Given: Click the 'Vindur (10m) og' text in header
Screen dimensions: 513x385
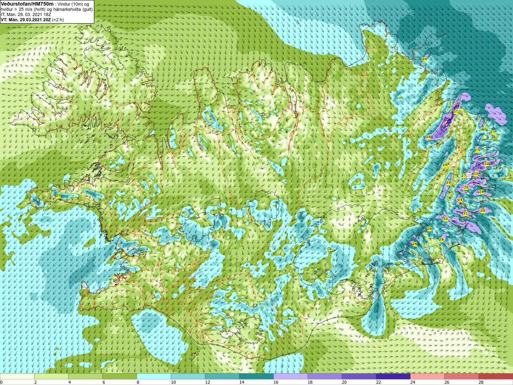Looking at the screenshot, I should [x=74, y=4].
